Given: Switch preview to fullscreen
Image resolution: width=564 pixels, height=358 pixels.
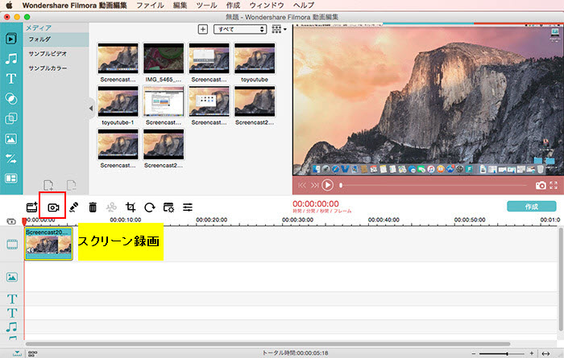Looking at the screenshot, I should point(554,185).
